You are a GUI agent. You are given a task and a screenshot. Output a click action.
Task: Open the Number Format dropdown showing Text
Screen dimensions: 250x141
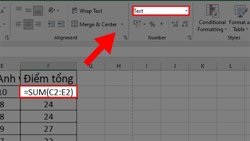(161, 11)
